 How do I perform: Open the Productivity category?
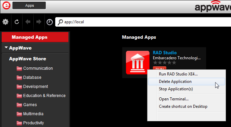[x=33, y=123]
